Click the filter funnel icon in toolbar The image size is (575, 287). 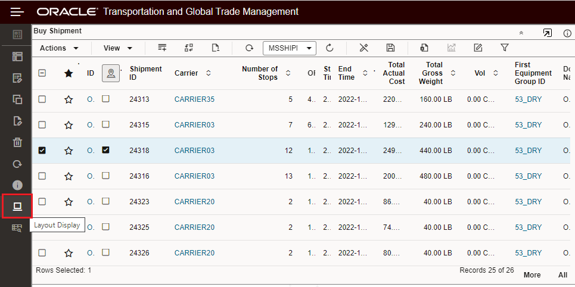pyautogui.click(x=505, y=48)
